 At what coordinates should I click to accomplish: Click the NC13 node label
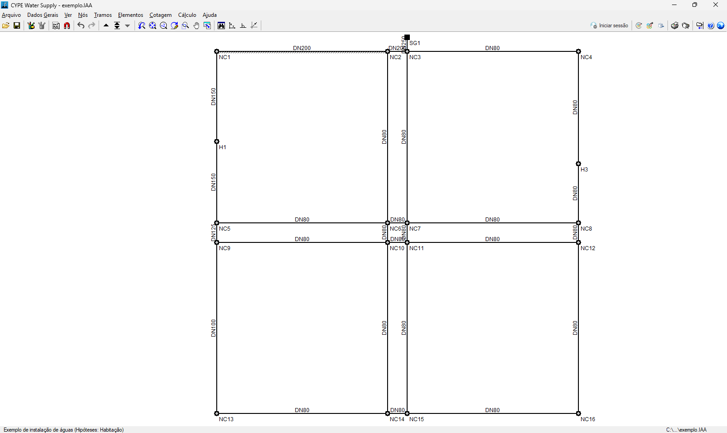tap(226, 419)
